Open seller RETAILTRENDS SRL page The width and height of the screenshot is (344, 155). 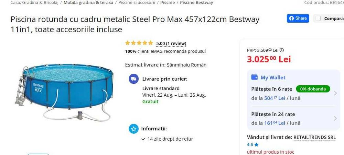[314, 137]
